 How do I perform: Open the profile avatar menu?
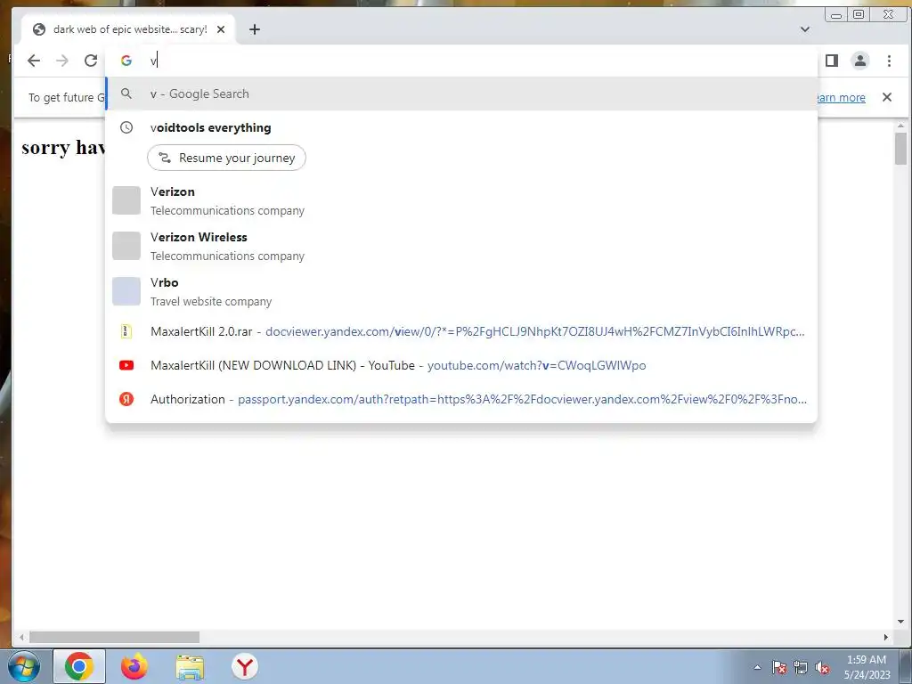point(860,61)
